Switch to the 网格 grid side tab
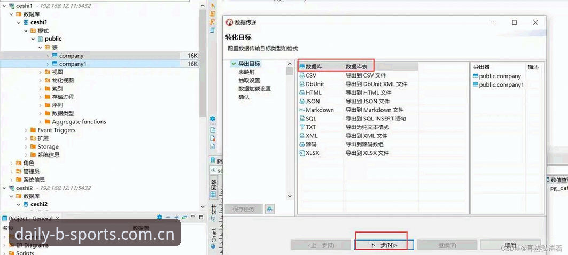568x255 pixels. 213,188
